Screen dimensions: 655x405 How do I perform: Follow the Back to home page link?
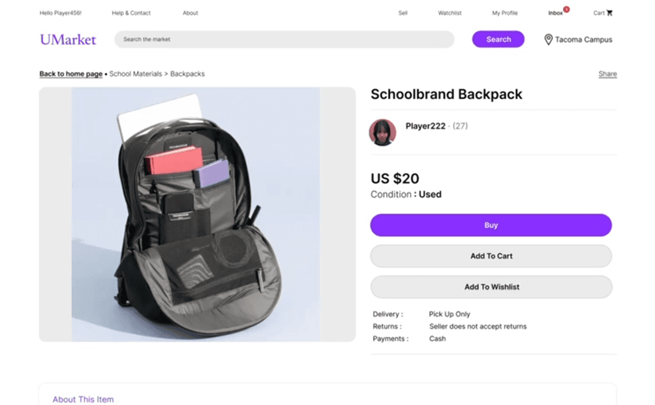(70, 73)
